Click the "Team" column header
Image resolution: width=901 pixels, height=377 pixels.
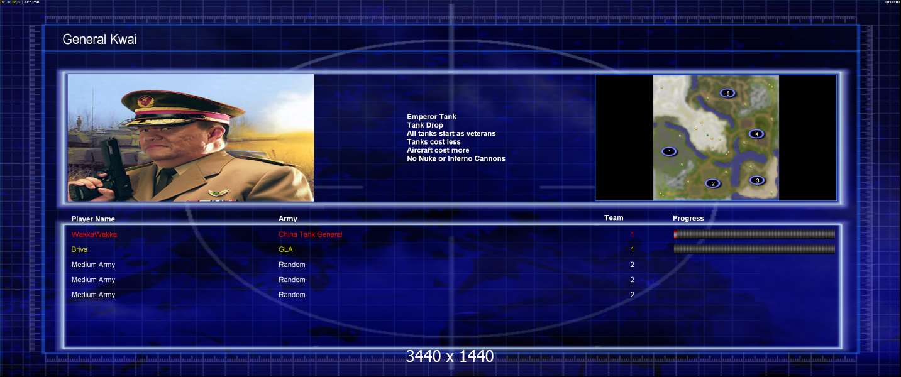pyautogui.click(x=614, y=218)
